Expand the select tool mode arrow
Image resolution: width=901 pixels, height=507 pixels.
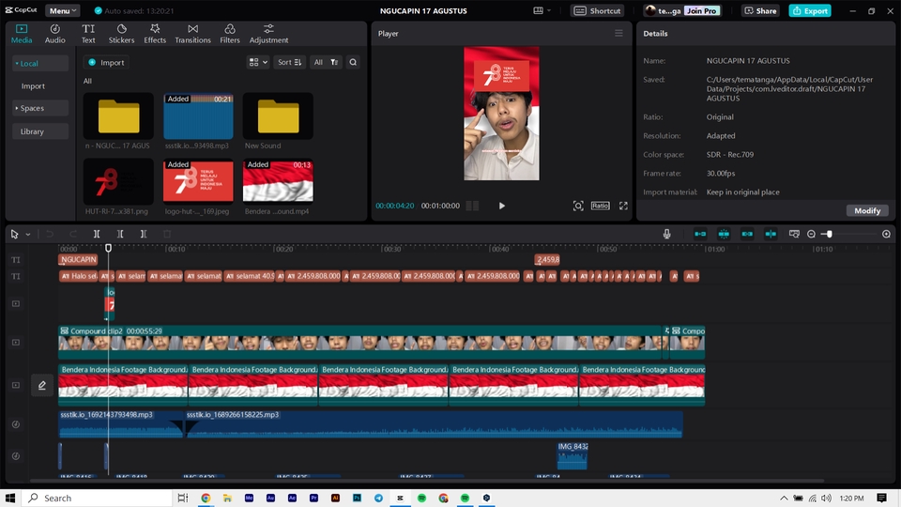point(27,235)
